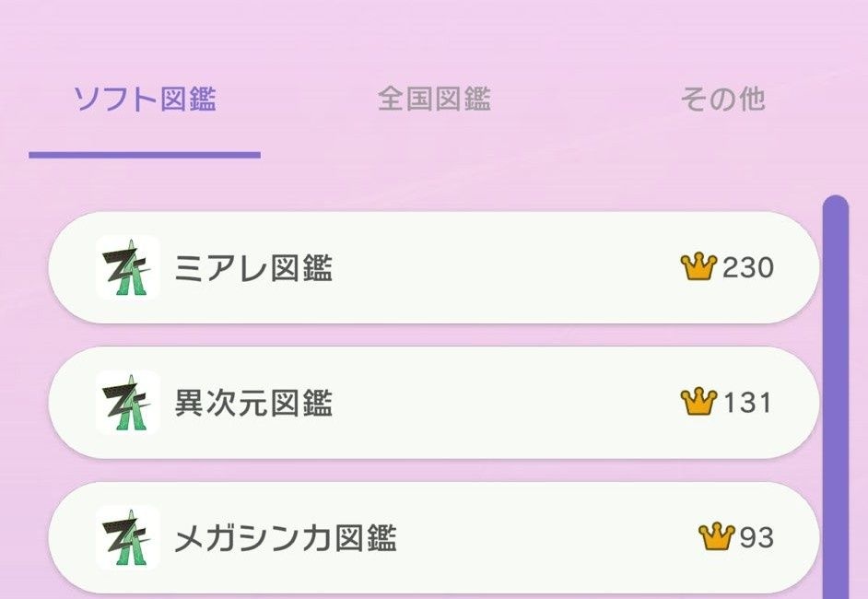The image size is (868, 599).
Task: Open the その他 tab
Action: [723, 99]
